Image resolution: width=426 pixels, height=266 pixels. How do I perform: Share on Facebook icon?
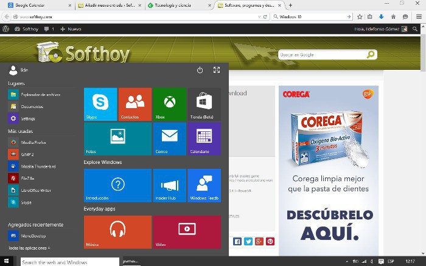pyautogui.click(x=237, y=241)
